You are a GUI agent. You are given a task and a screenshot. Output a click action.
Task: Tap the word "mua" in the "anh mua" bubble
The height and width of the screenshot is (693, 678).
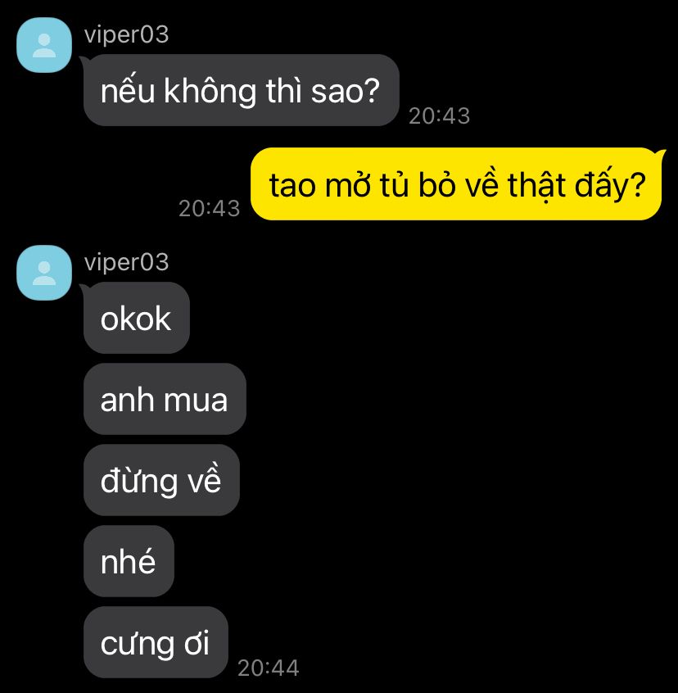click(196, 401)
